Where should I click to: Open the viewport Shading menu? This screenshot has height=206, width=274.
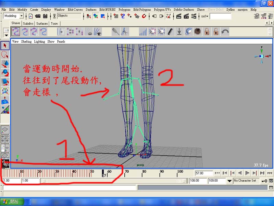click(26, 42)
